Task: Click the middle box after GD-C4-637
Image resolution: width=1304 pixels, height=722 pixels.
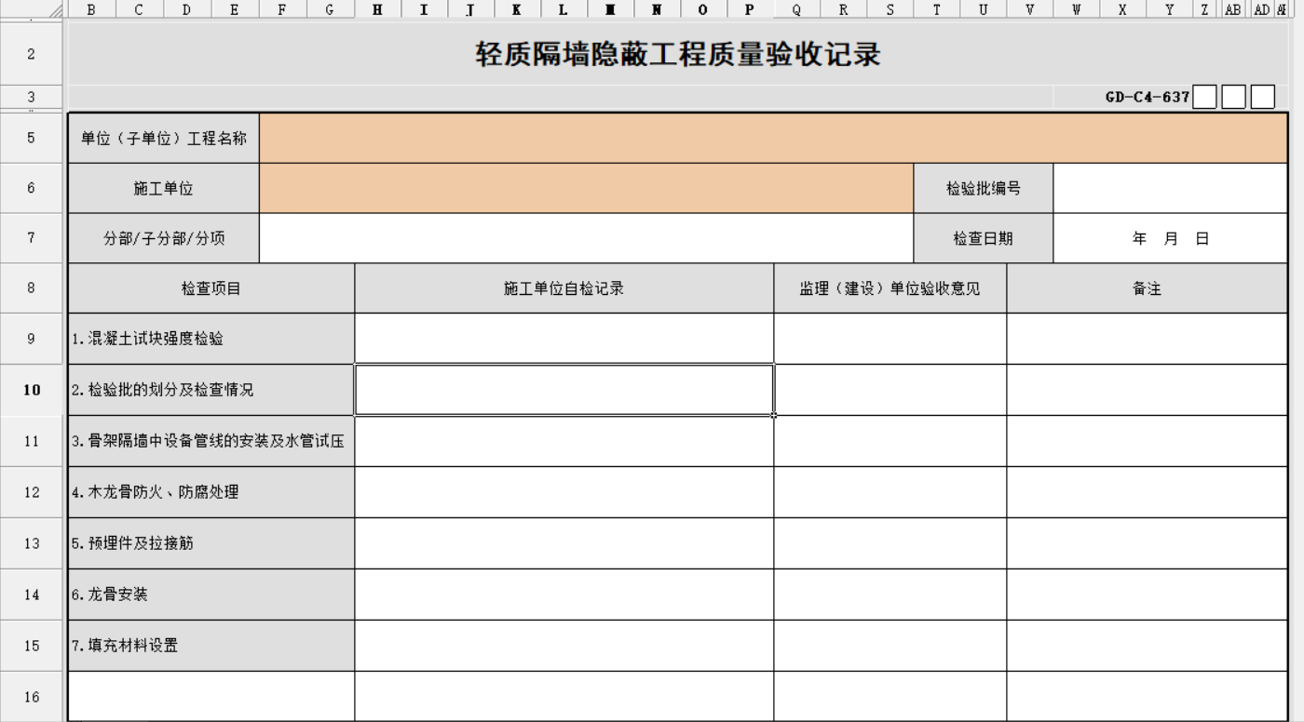Action: [1233, 97]
